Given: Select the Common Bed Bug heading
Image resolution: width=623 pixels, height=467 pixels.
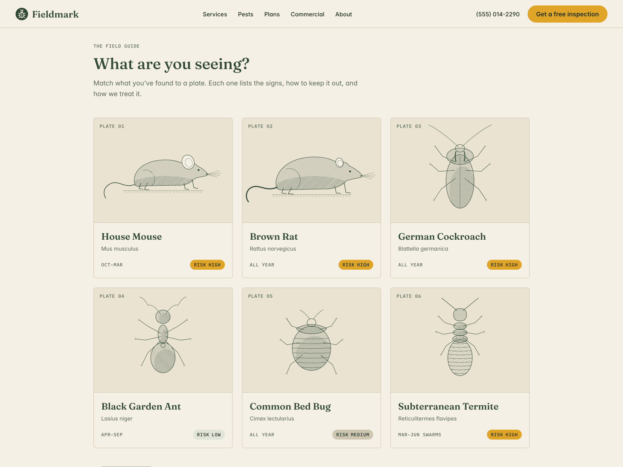Looking at the screenshot, I should [290, 406].
